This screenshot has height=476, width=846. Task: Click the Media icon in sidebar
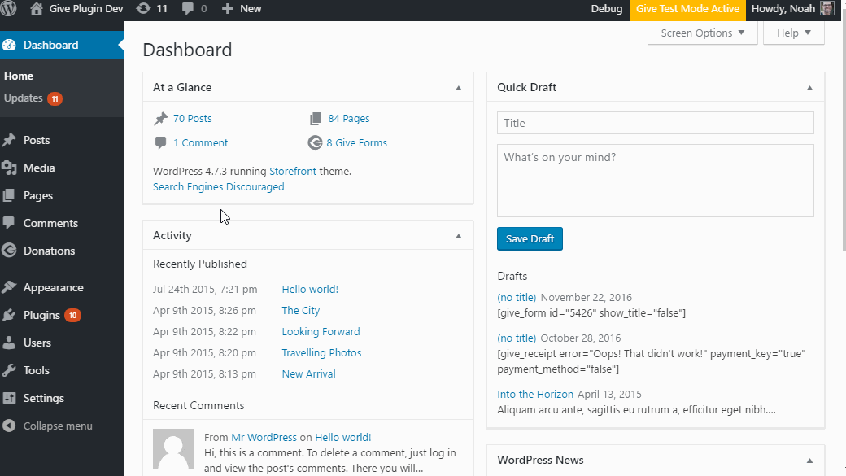coord(9,168)
